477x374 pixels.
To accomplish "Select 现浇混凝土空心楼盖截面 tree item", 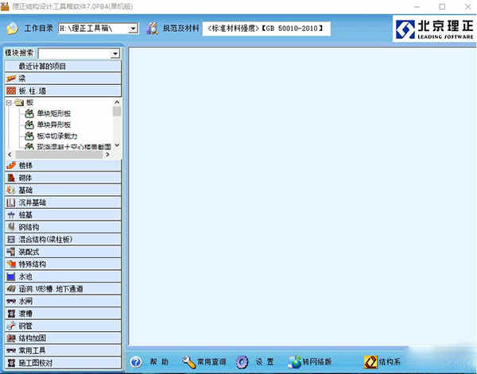I will click(74, 147).
